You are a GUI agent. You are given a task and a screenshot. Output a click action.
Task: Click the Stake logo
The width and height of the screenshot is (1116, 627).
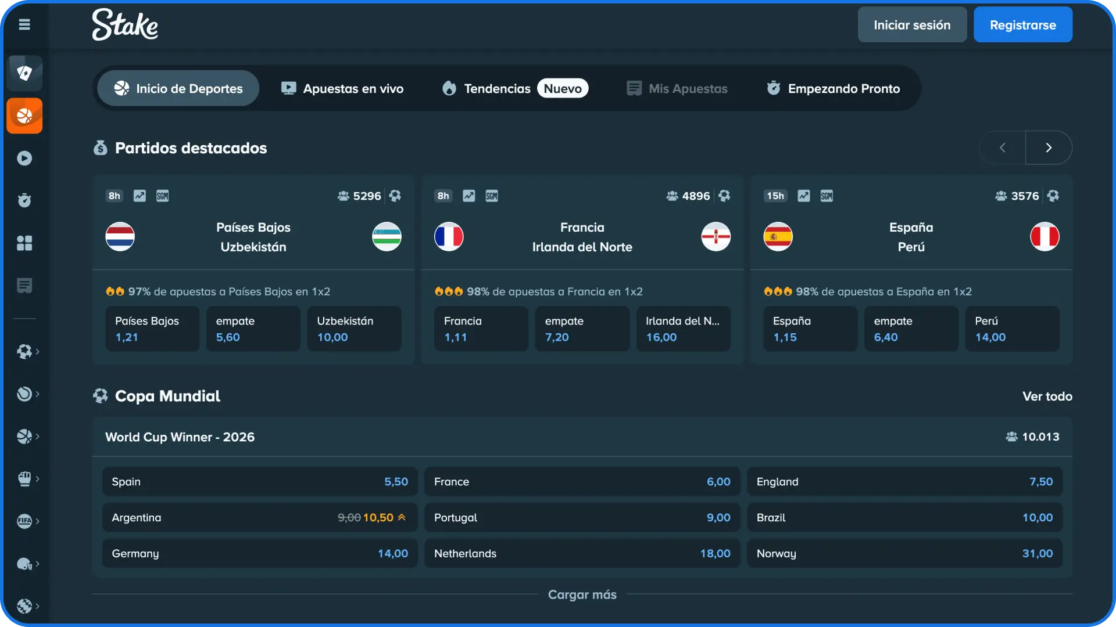pyautogui.click(x=125, y=25)
